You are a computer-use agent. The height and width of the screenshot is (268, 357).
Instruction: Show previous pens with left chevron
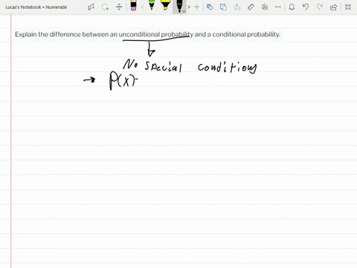[x=142, y=7]
